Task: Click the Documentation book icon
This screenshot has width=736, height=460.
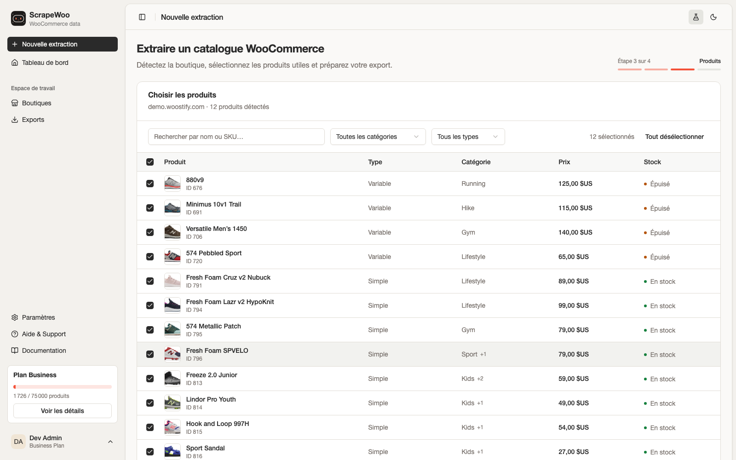Action: 15,351
